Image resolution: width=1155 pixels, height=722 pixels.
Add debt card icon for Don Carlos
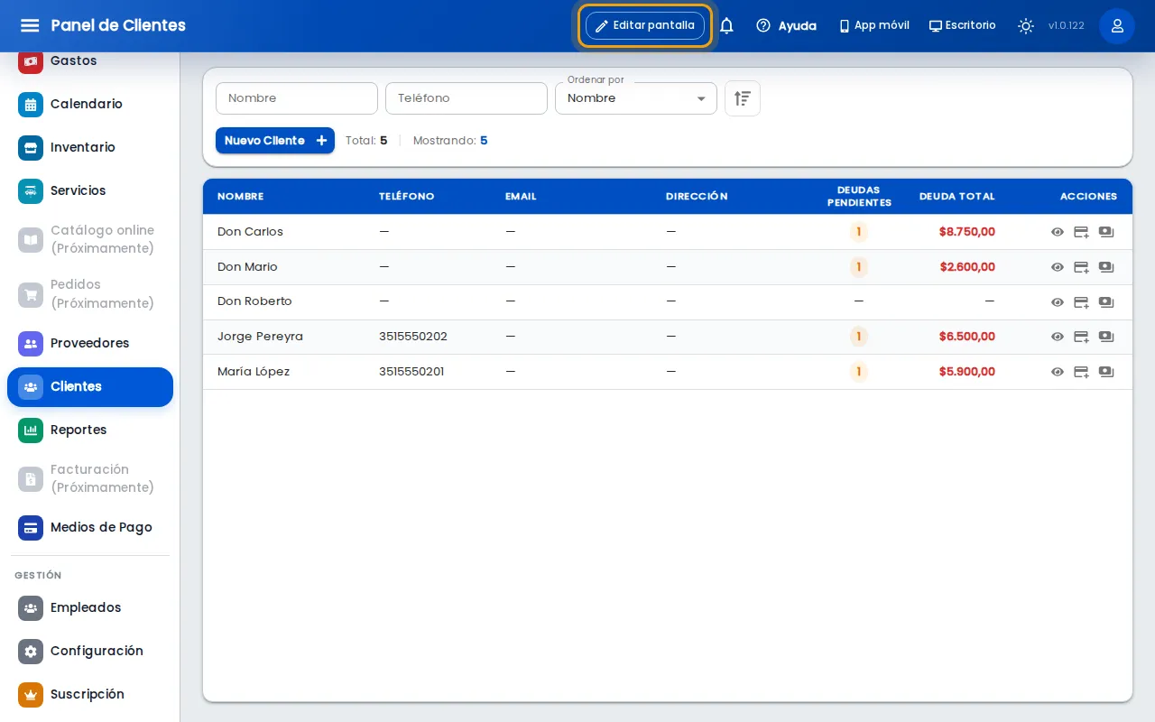(x=1081, y=232)
